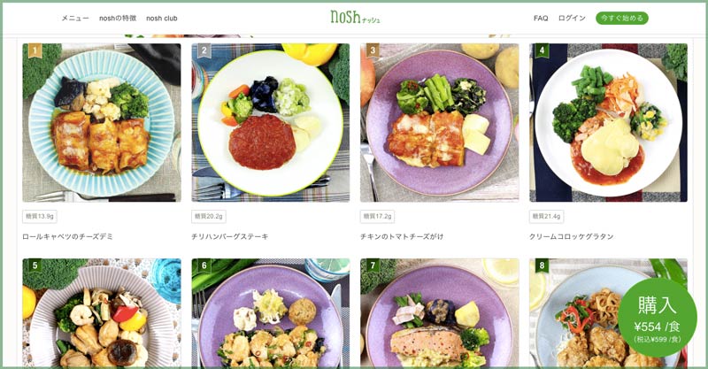Click the nosh logo in the header
The width and height of the screenshot is (708, 369).
[355, 17]
